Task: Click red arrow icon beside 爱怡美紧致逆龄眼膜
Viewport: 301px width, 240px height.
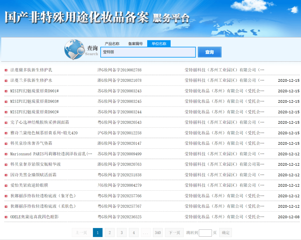Action: click(6, 185)
